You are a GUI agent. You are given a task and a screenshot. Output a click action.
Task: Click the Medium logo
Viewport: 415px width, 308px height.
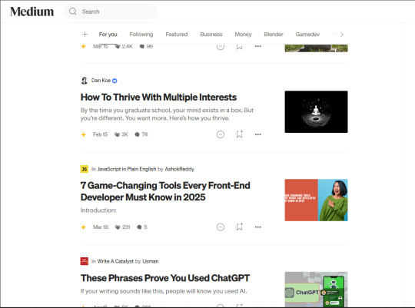[32, 12]
